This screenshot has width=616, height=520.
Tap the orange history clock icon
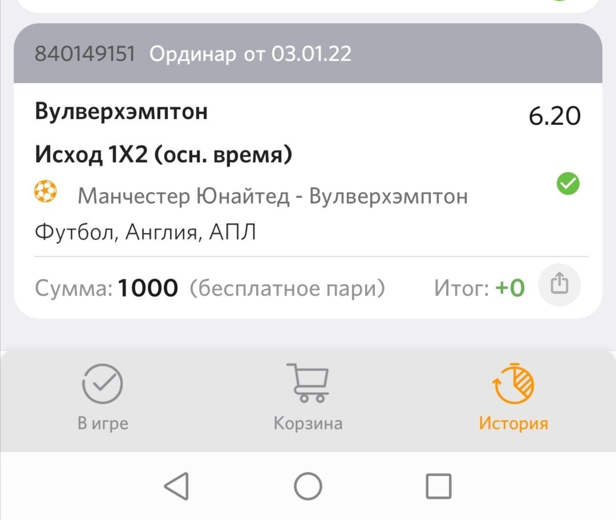tap(513, 382)
